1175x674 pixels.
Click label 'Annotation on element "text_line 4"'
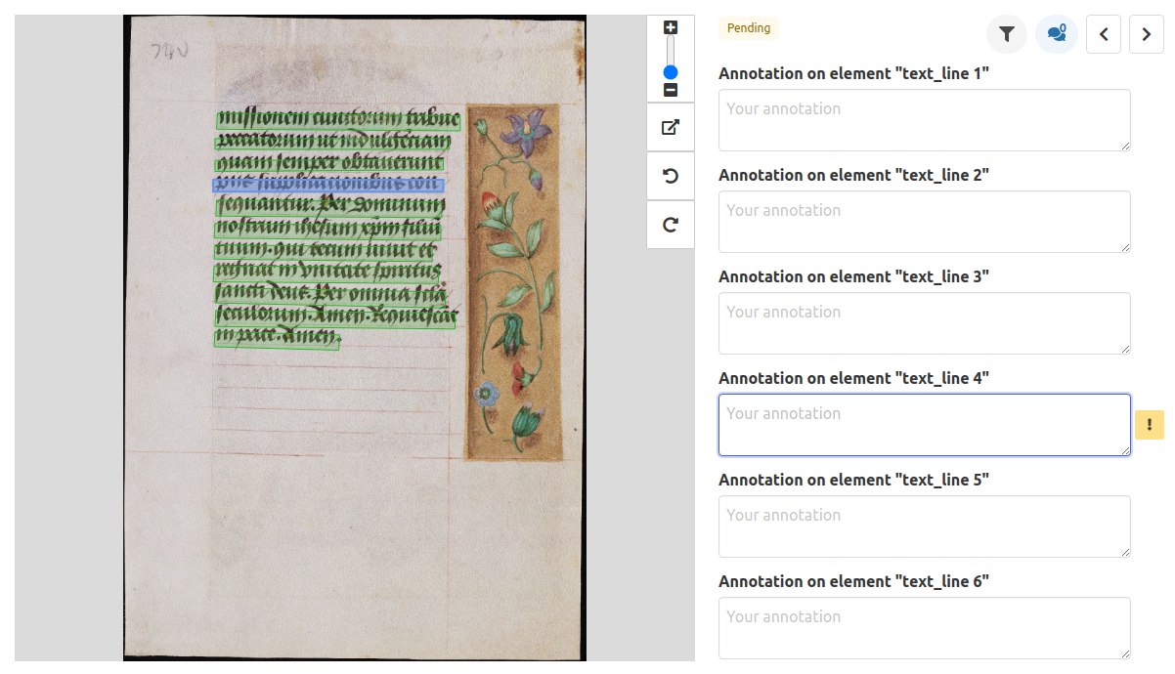pyautogui.click(x=853, y=378)
